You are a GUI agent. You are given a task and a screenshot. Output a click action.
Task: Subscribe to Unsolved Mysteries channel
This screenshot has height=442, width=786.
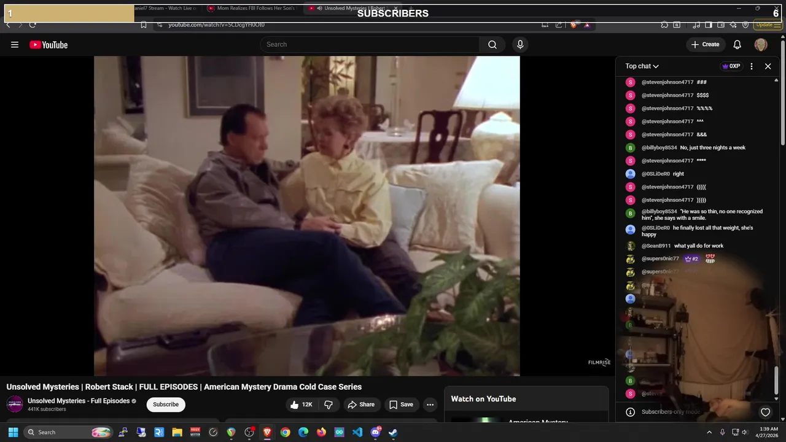click(166, 405)
